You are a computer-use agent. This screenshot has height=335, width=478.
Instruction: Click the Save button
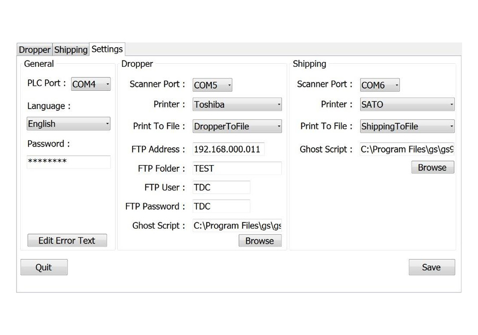(431, 267)
